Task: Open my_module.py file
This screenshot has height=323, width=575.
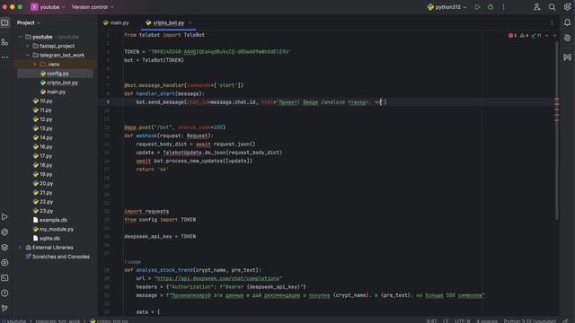Action: [53, 230]
